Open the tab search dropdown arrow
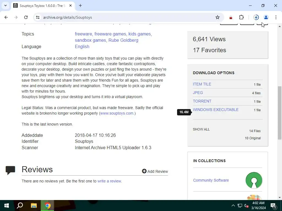This screenshot has width=282, height=211. (6, 5)
